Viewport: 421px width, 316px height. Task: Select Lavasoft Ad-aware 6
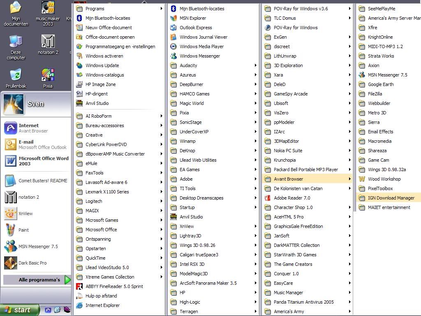tap(120, 182)
